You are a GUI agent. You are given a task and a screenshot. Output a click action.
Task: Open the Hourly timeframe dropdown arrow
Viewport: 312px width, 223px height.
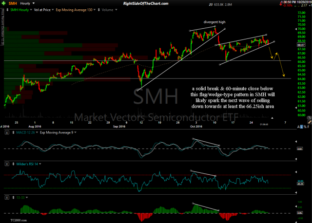(x=34, y=3)
